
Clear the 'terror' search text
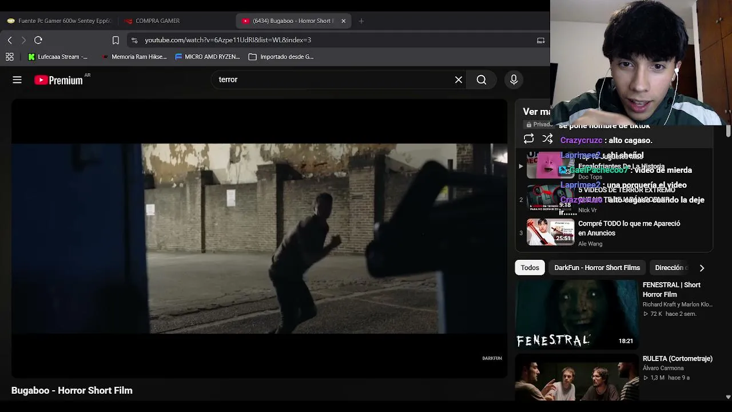(x=459, y=80)
